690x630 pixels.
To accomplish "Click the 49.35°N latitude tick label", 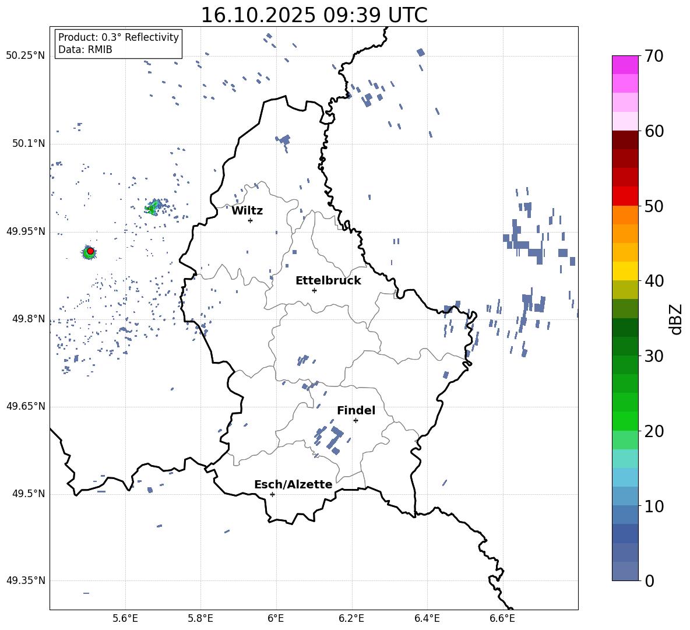I will 26,580.
